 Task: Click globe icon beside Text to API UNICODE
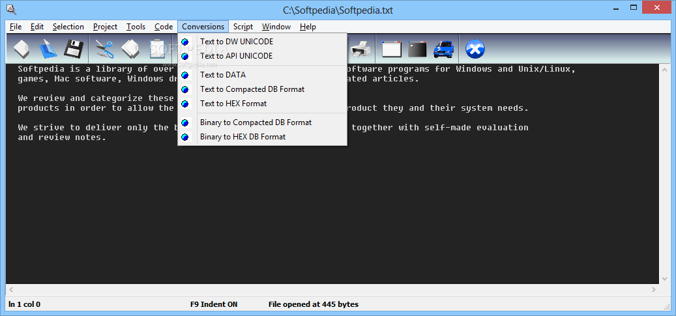(185, 56)
